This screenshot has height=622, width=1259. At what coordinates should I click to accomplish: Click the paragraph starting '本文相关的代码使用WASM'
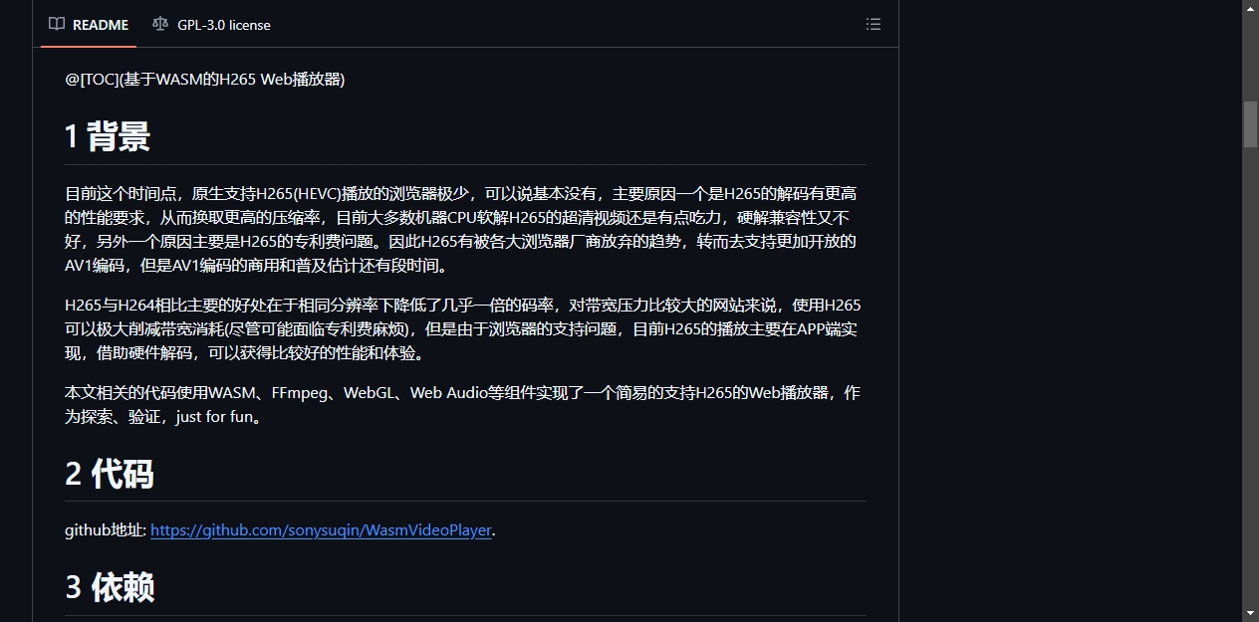coord(462,405)
